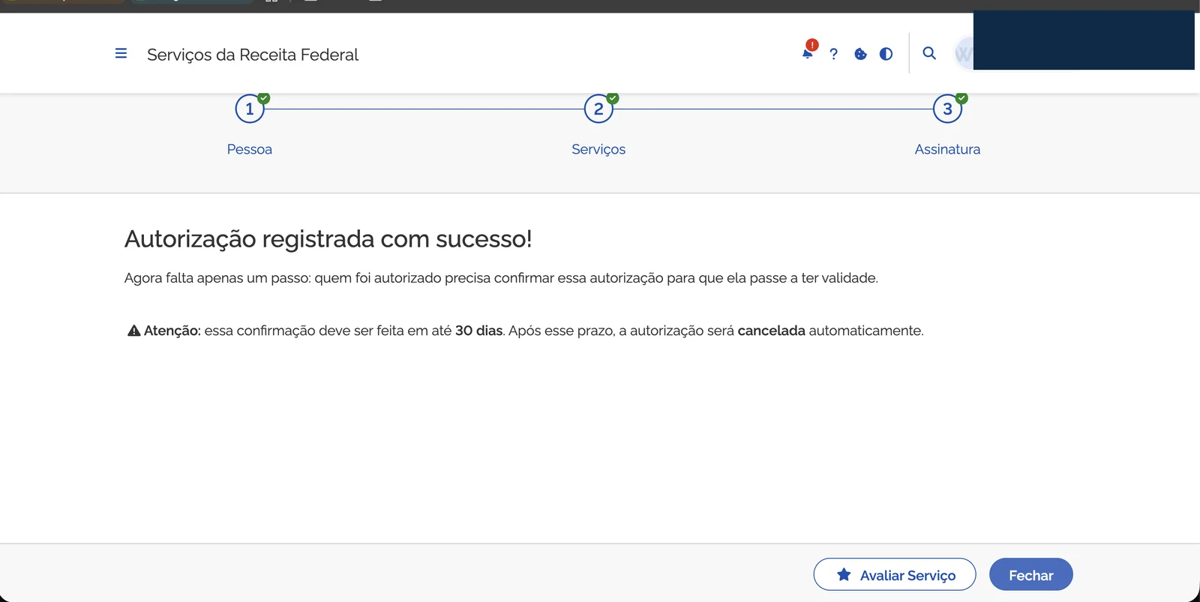Open the hamburger navigation menu
1200x602 pixels.
(121, 53)
